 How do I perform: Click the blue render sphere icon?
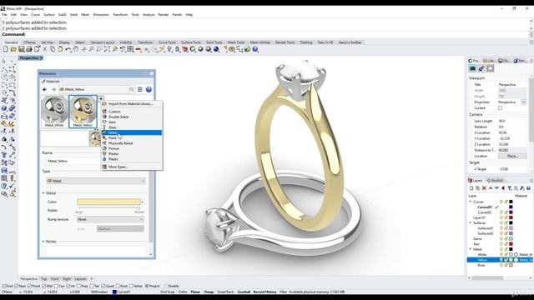[x=216, y=49]
